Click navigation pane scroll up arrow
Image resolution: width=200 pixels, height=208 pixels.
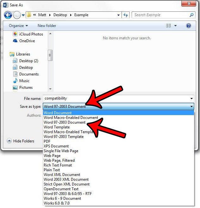click(50, 34)
